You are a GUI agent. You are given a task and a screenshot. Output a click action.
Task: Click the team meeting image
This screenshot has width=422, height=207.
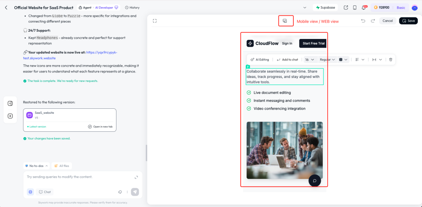coord(284,150)
